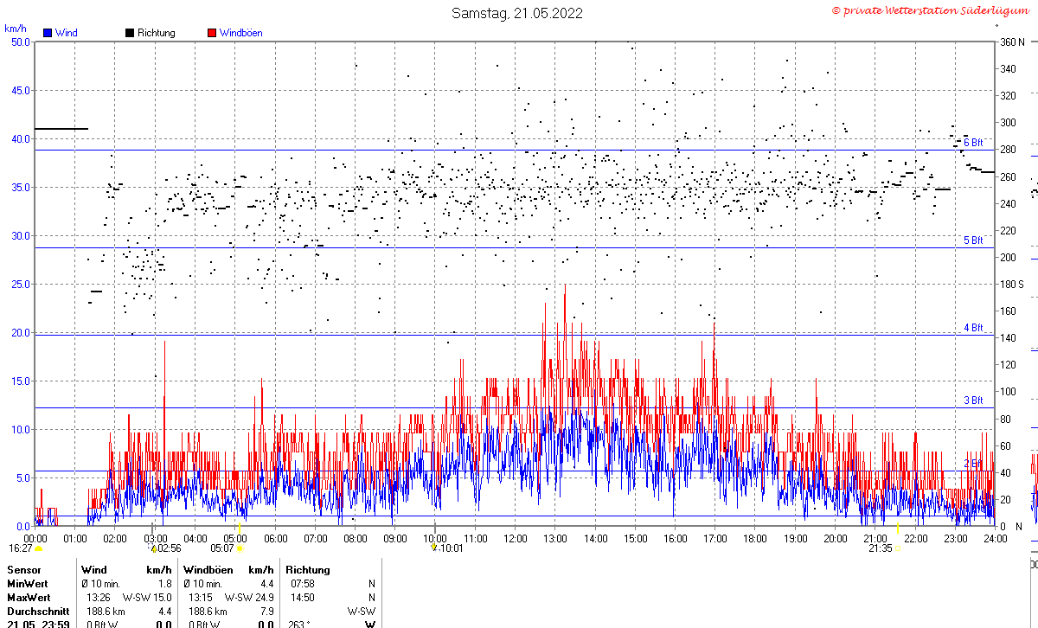Click the black Richtung legend square
The width and height of the screenshot is (1038, 628).
pyautogui.click(x=130, y=33)
